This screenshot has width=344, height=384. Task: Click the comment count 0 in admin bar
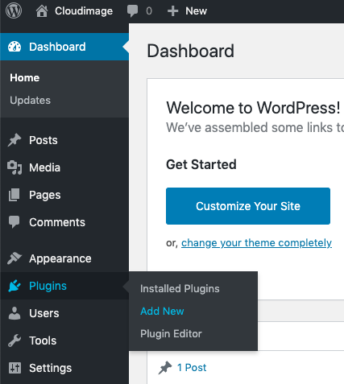(149, 11)
